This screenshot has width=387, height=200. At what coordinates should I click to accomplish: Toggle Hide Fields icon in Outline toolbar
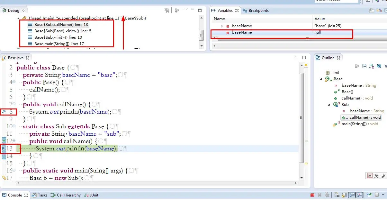click(x=379, y=66)
